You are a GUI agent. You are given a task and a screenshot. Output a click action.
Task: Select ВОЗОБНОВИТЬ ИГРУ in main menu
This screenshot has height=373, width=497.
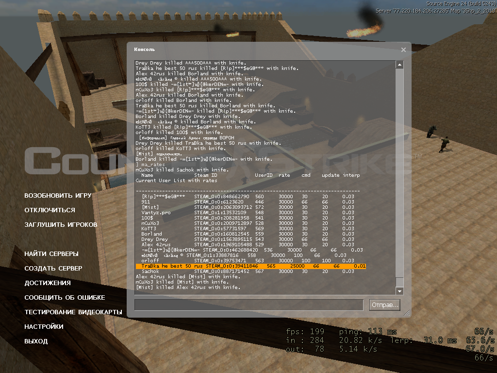click(x=58, y=195)
